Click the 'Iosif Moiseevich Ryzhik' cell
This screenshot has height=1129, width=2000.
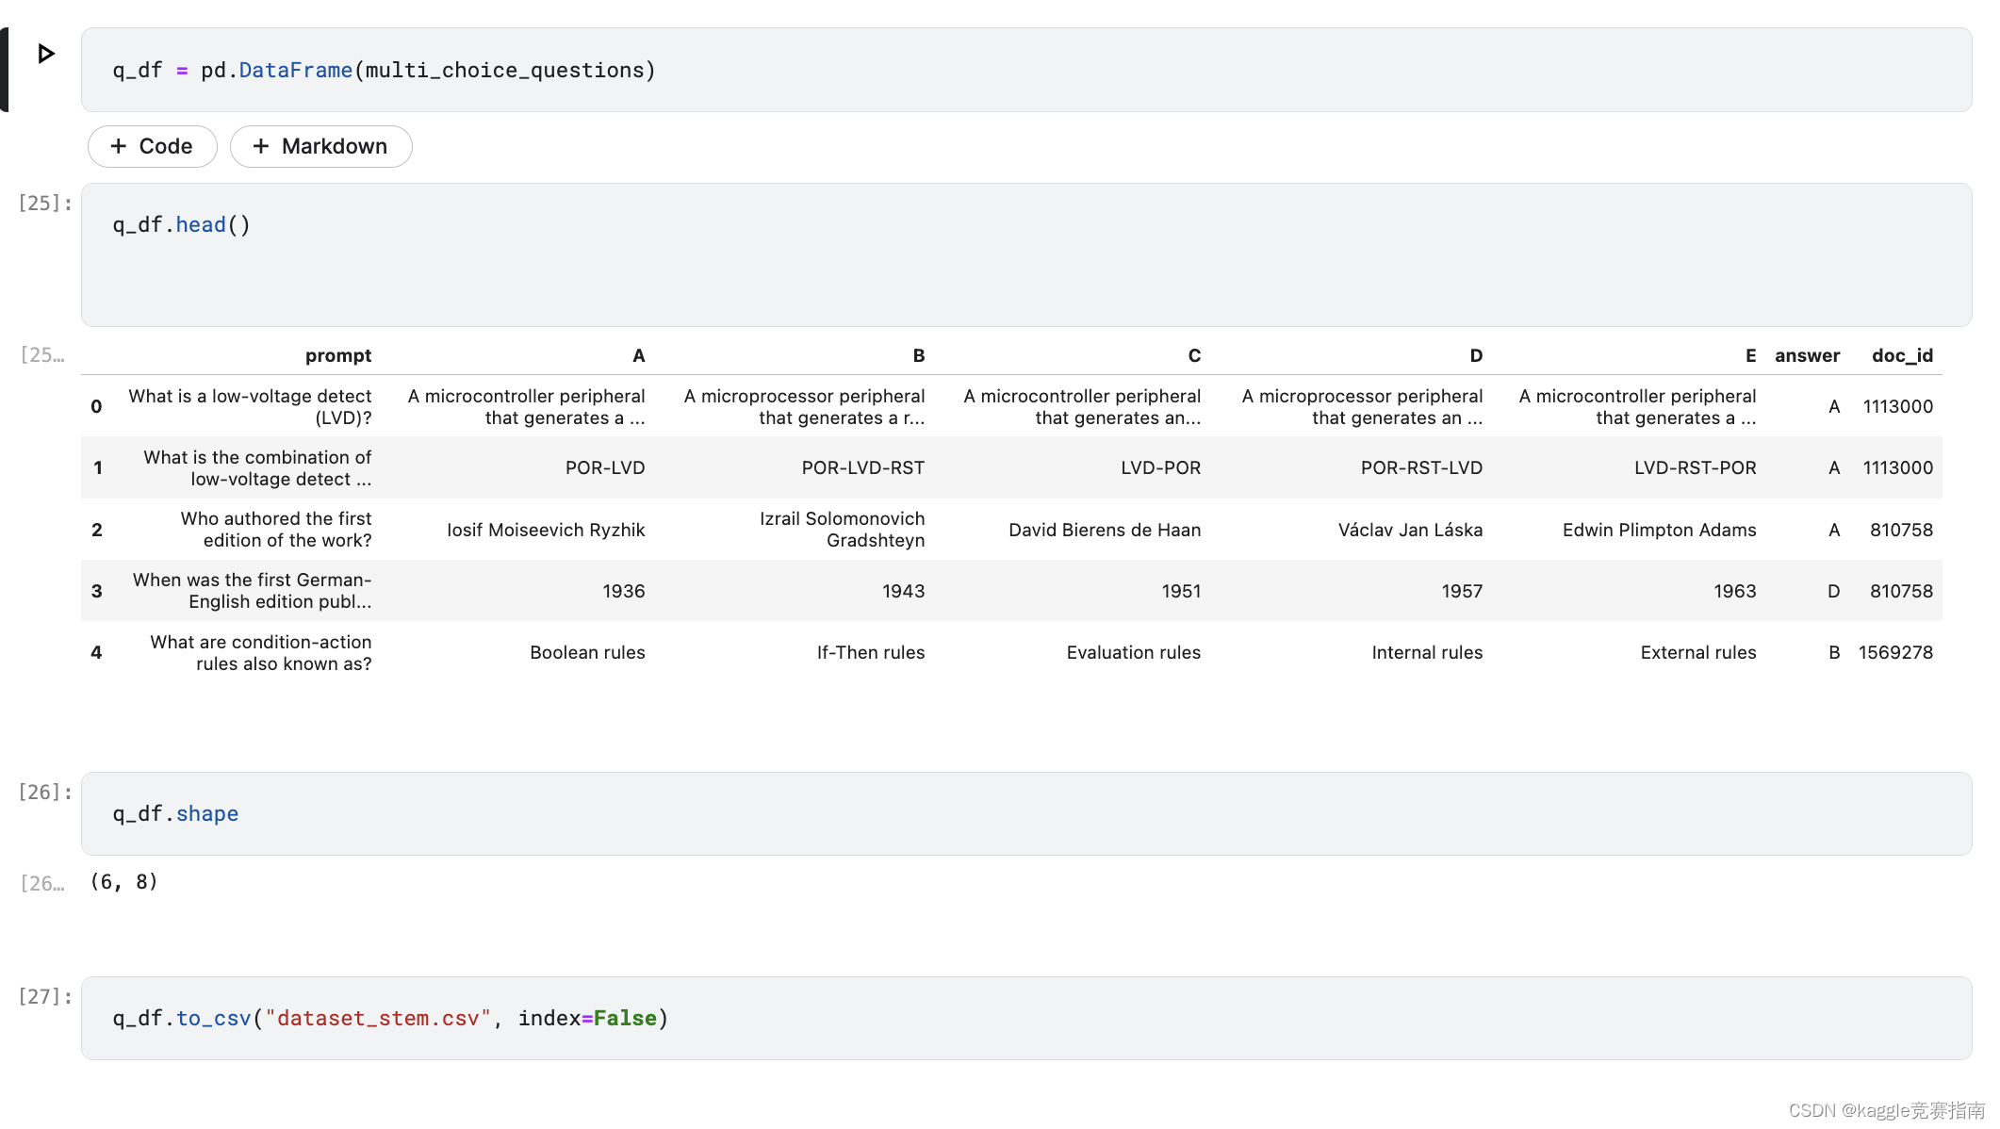coord(546,530)
